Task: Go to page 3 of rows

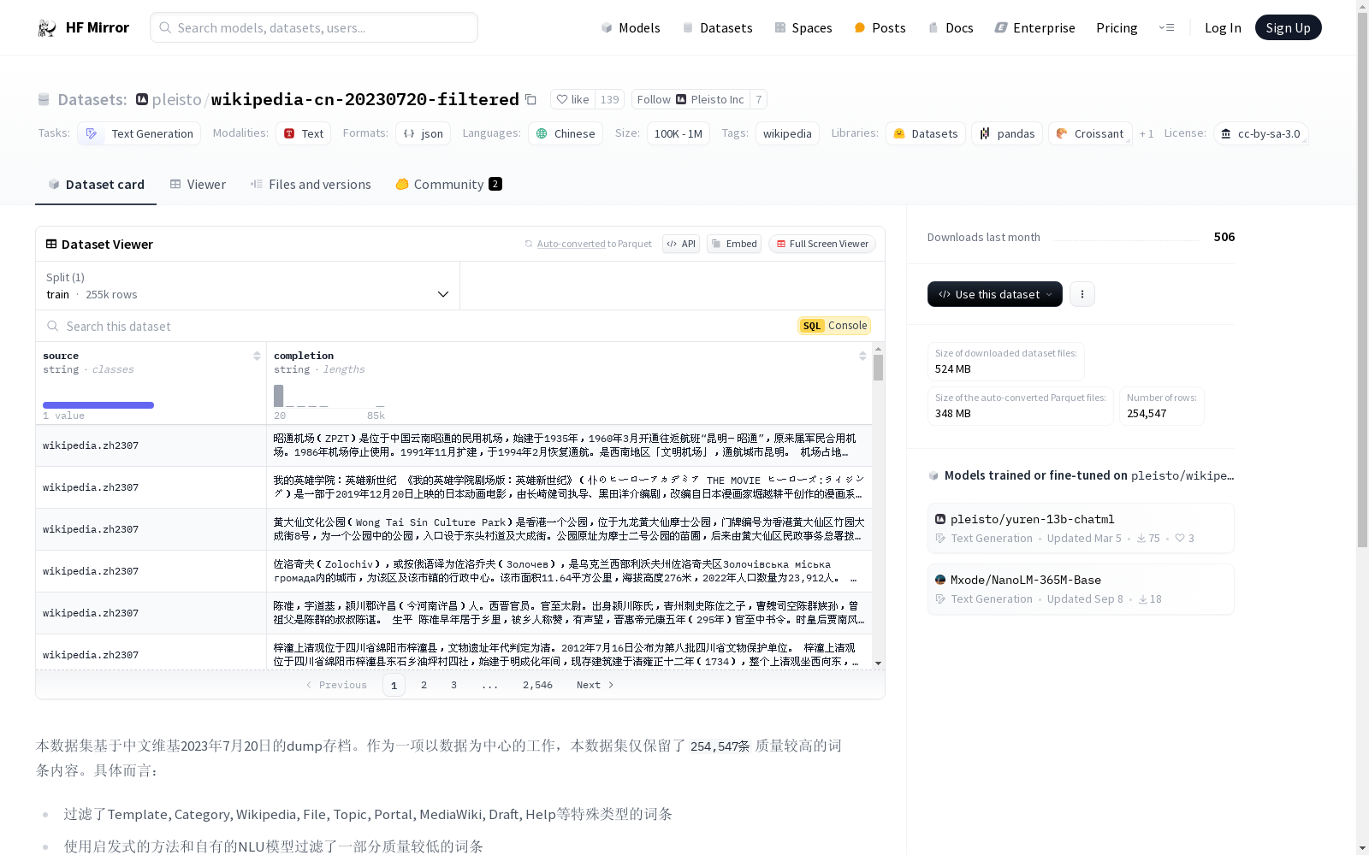Action: click(453, 685)
